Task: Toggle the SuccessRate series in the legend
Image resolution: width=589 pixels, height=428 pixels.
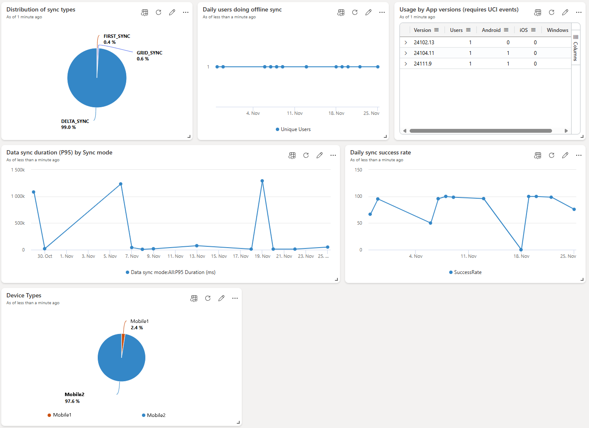Action: [465, 272]
